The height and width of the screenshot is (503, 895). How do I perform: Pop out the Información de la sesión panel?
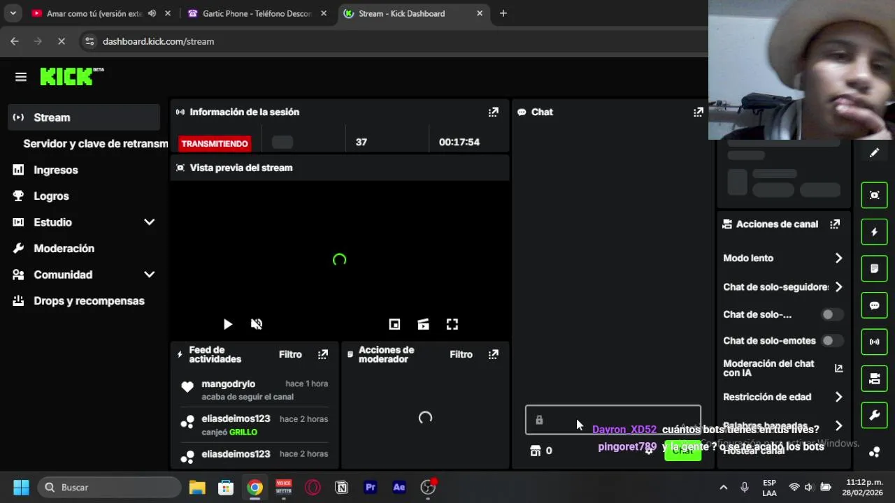click(494, 112)
